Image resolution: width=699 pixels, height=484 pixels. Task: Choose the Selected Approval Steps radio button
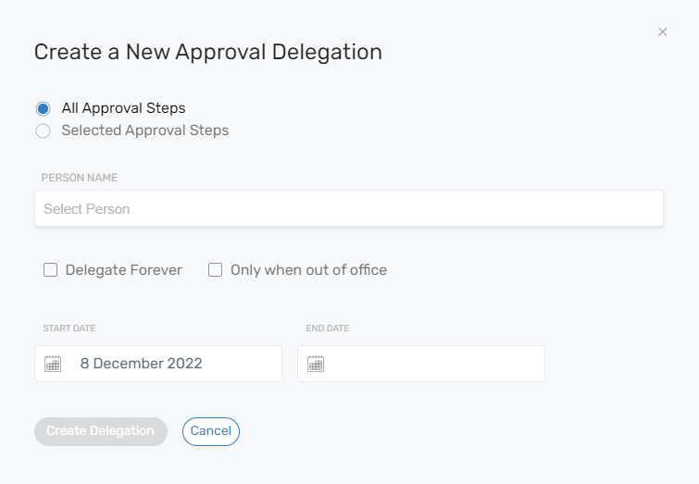pos(43,130)
